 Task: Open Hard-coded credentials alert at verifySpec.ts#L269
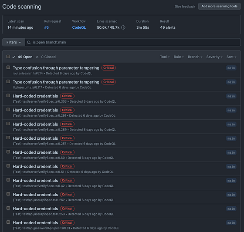35,124
